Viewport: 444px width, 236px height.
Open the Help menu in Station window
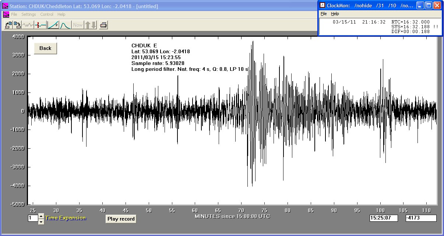(61, 14)
